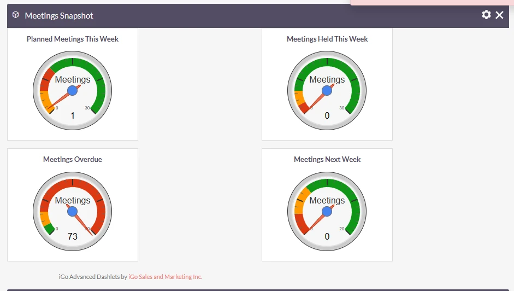The image size is (514, 291).
Task: Click the Meetings Next Week chart title
Action: pyautogui.click(x=327, y=160)
